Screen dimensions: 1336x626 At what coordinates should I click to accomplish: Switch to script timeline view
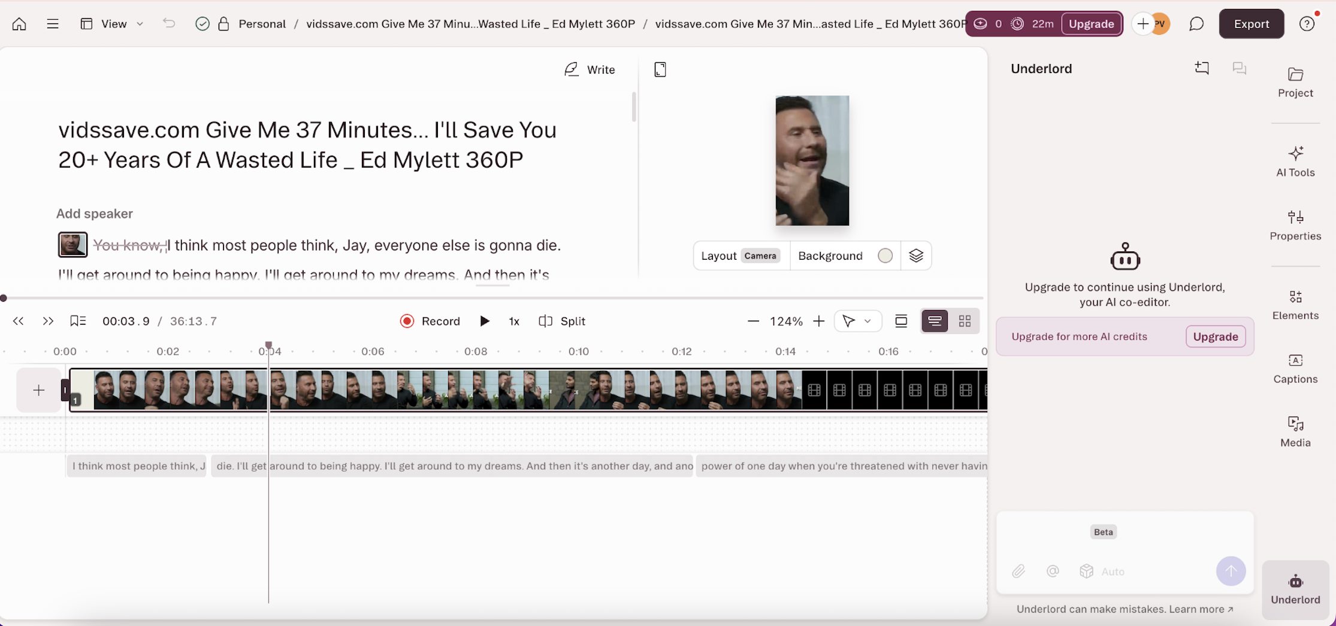[x=935, y=321]
